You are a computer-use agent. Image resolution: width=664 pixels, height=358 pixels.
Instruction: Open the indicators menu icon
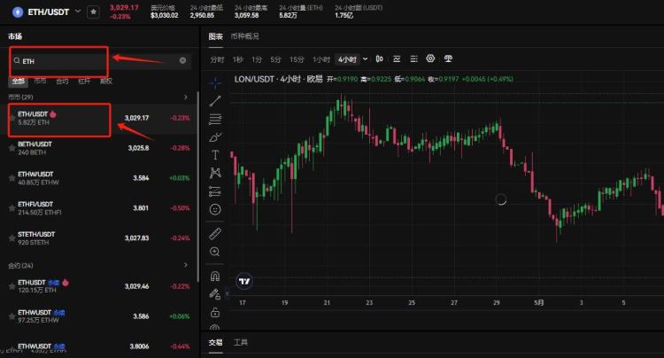coord(397,58)
